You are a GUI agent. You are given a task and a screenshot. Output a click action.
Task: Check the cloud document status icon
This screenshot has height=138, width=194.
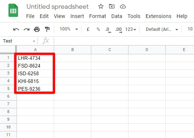pos(123,6)
